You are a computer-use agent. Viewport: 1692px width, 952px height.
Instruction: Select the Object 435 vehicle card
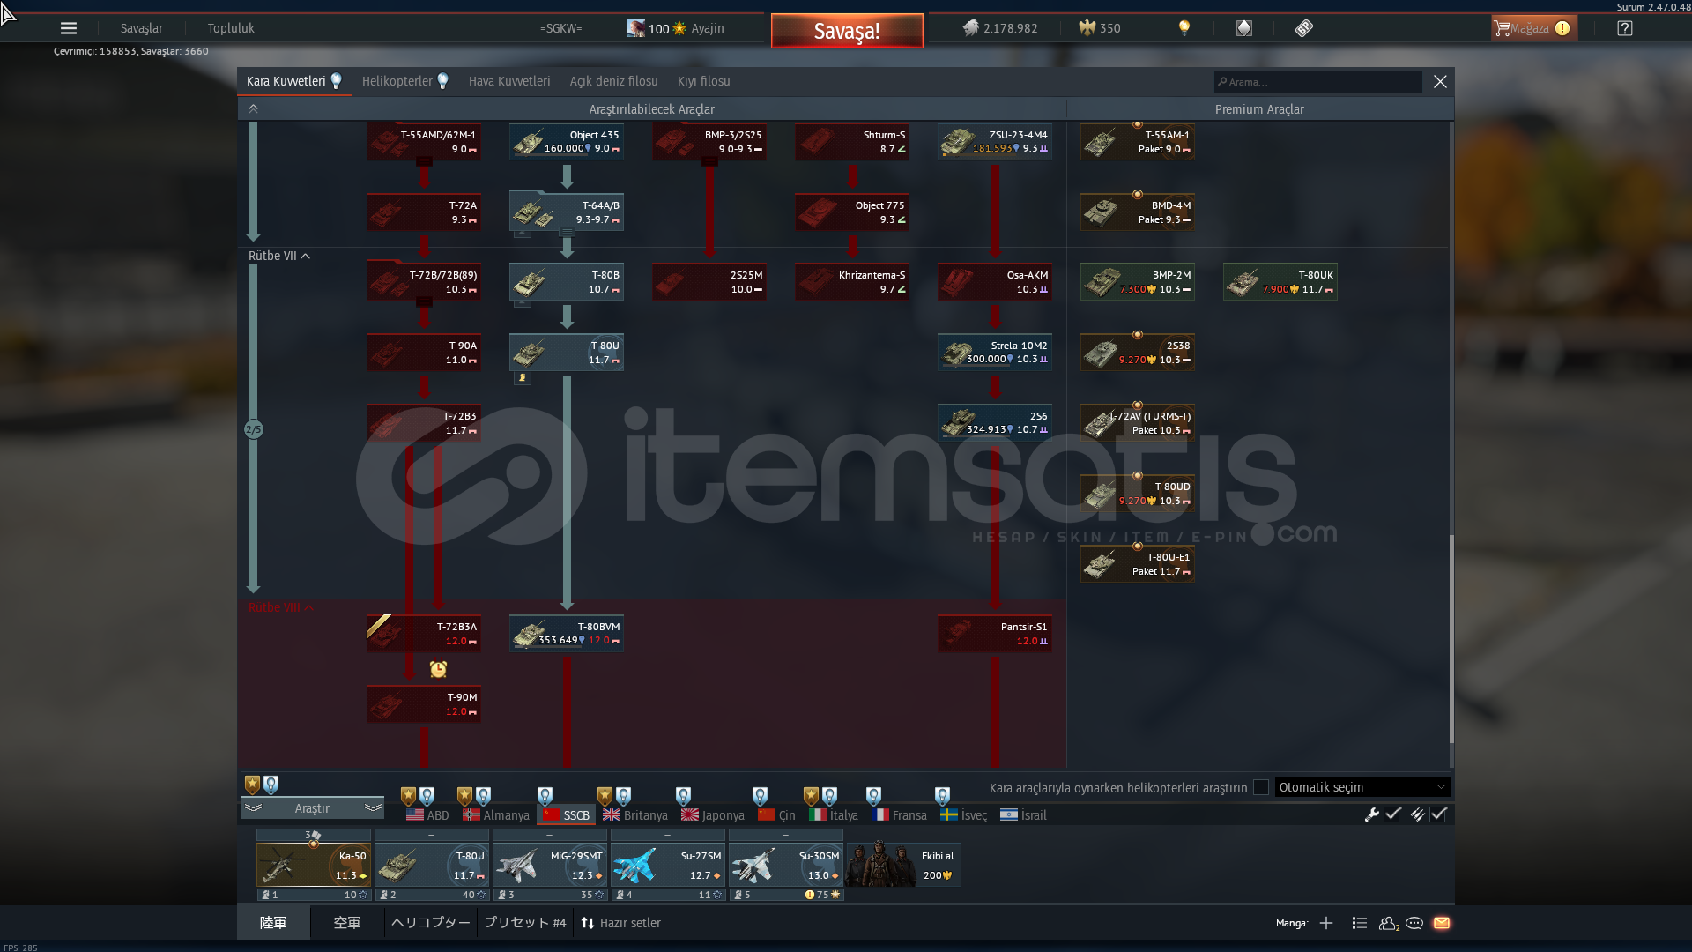[567, 141]
